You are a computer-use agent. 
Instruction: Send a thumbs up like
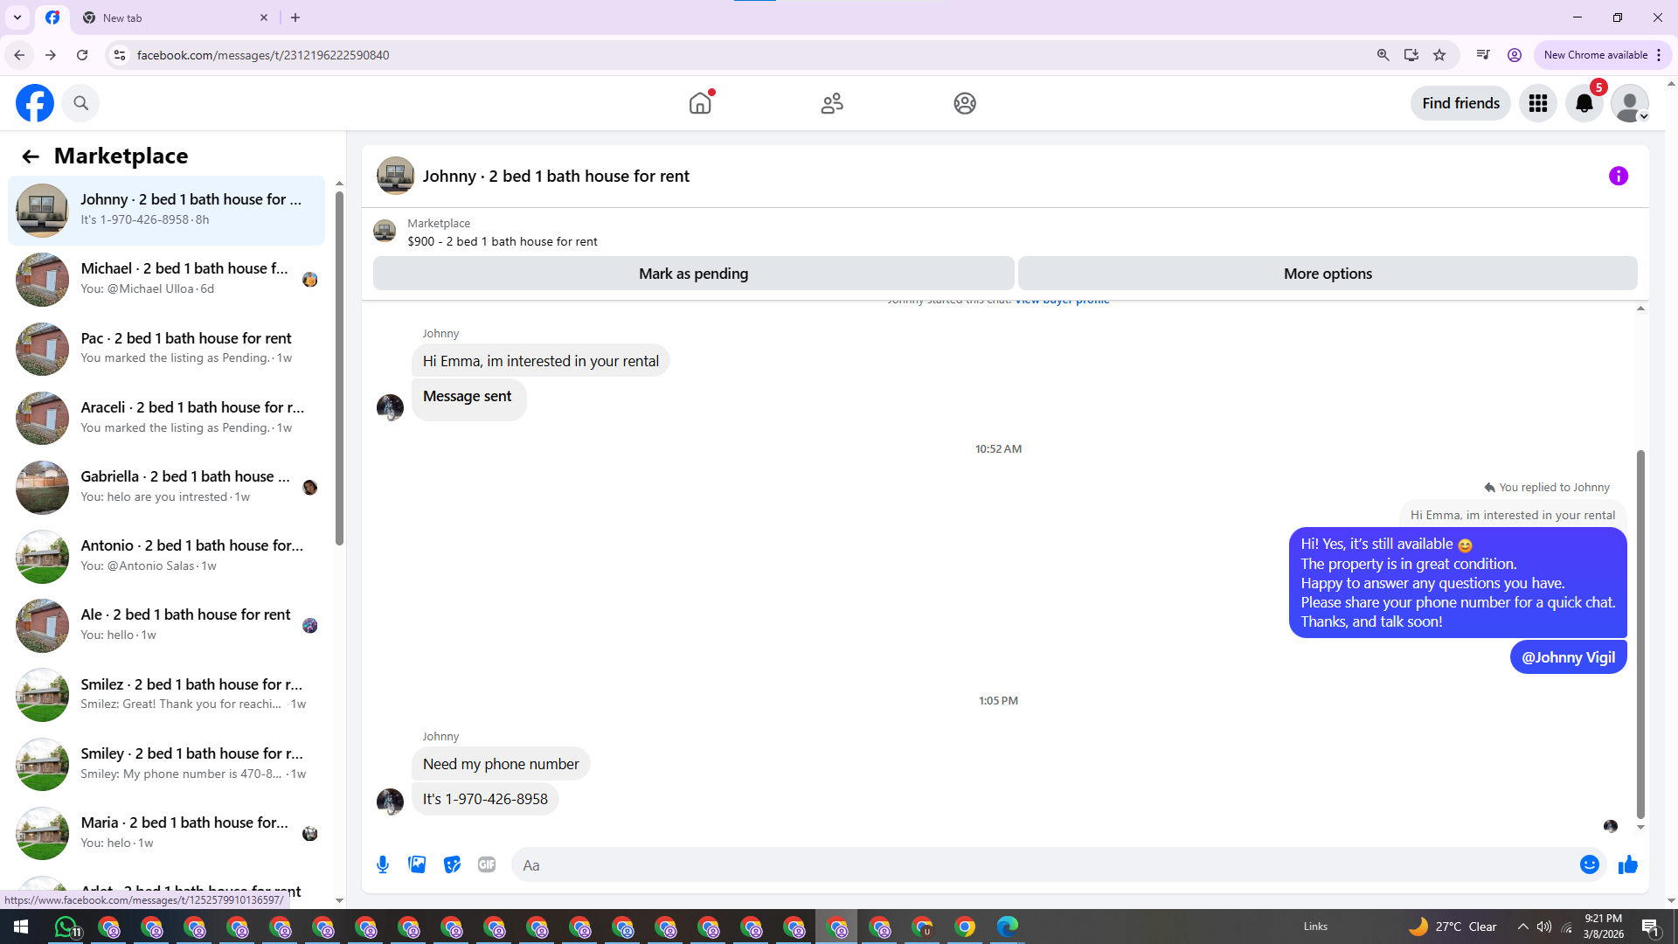1627,864
